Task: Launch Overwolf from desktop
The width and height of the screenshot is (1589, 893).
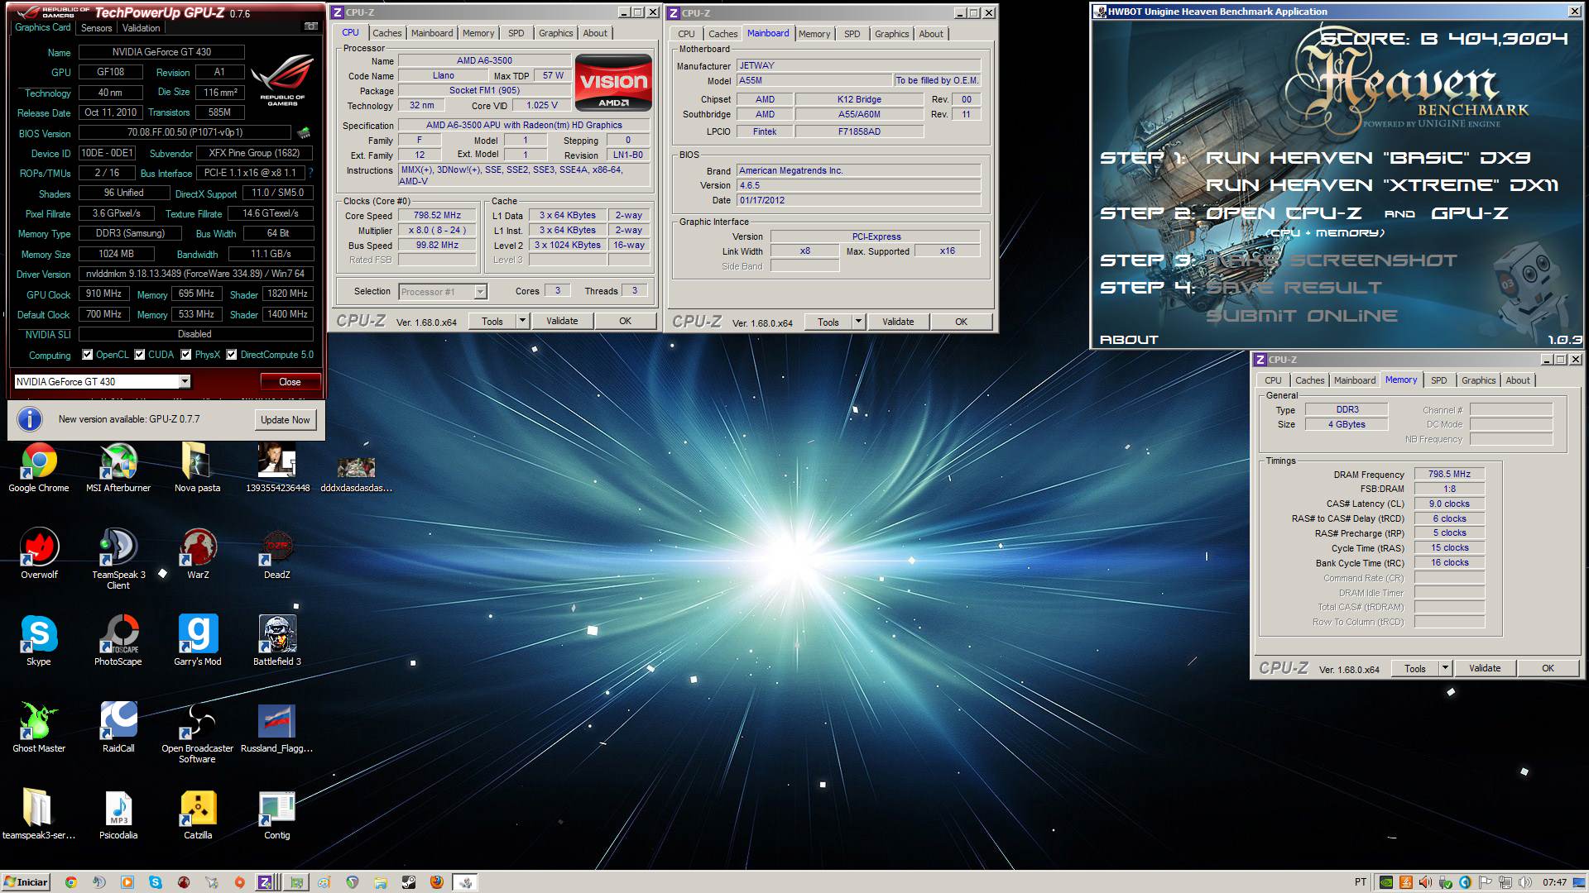Action: click(39, 552)
